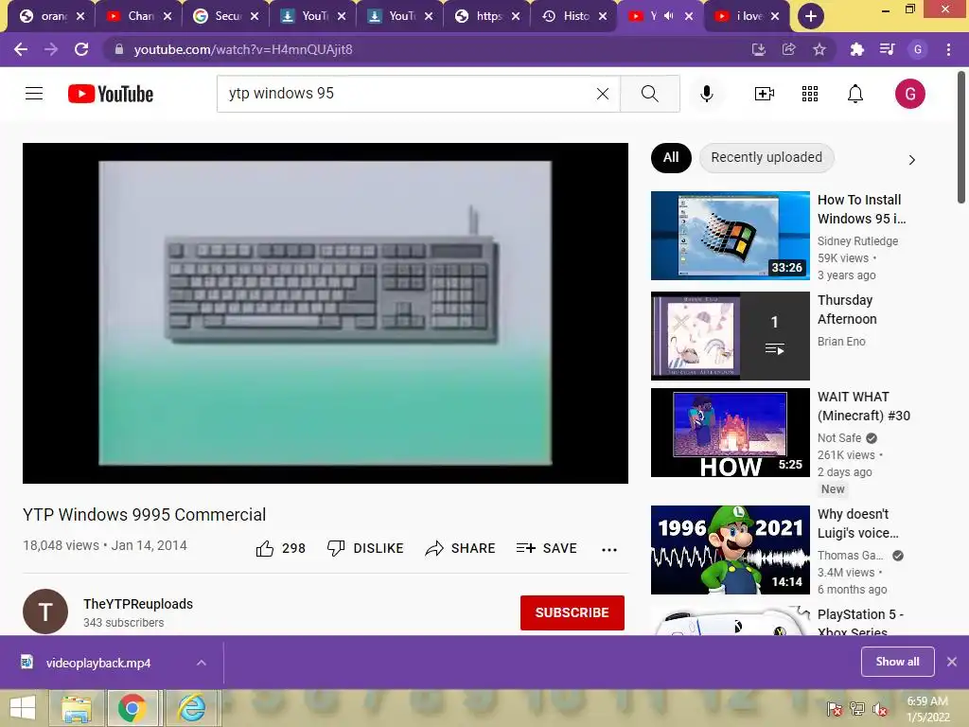The image size is (969, 727).
Task: Open the videoplayback.mp4 download item
Action: 97,663
